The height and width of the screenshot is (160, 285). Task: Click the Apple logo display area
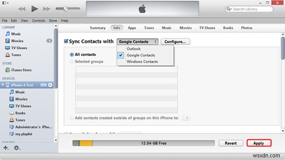tap(142, 8)
